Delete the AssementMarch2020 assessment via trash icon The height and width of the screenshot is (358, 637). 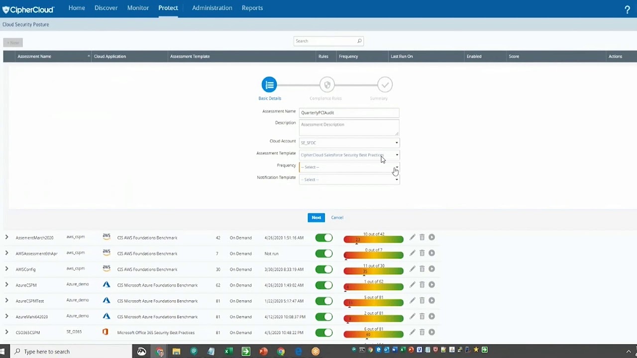[422, 238]
